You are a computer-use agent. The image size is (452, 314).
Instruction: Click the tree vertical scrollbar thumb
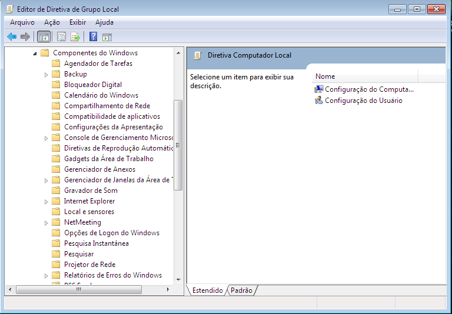(178, 145)
